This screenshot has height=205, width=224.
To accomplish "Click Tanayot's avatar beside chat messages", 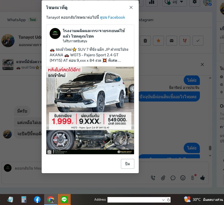I will [7, 134].
